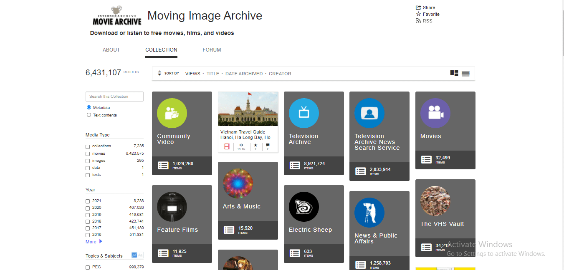Check the 2016 year checkbox

[88, 235]
